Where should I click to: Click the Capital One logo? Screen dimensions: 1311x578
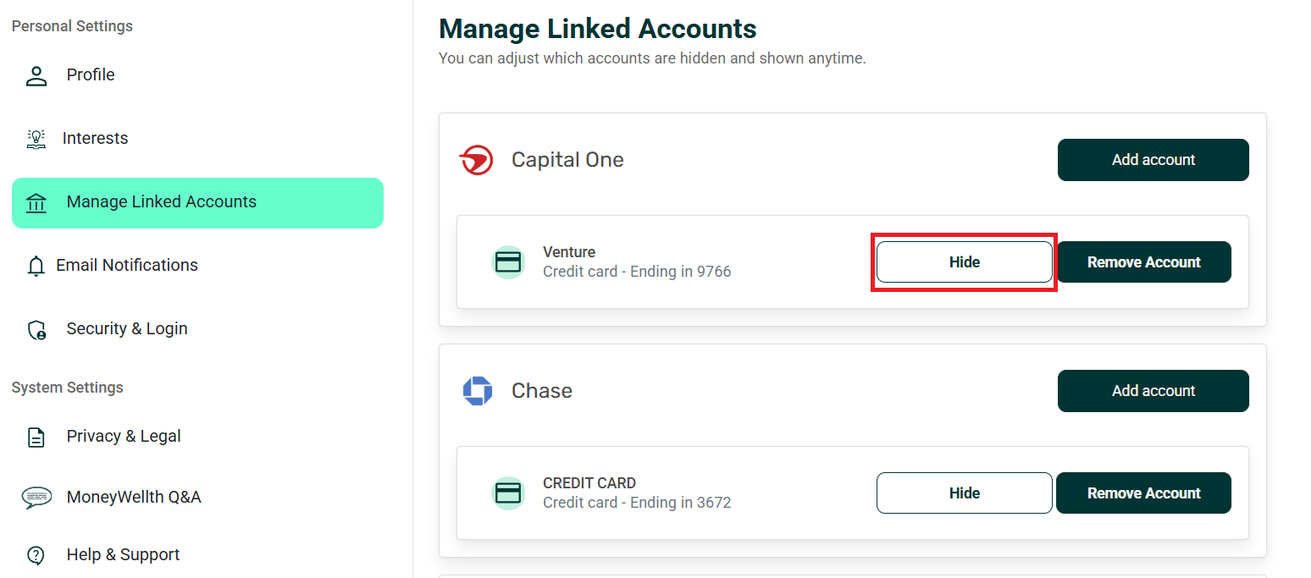click(476, 160)
